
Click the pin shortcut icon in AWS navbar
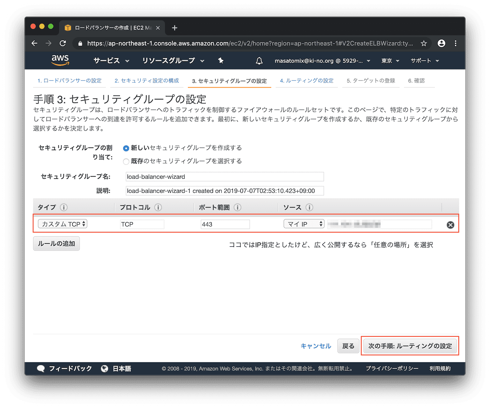[221, 60]
